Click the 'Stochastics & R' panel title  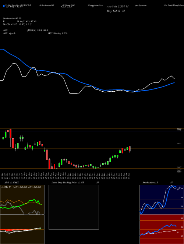point(150,183)
